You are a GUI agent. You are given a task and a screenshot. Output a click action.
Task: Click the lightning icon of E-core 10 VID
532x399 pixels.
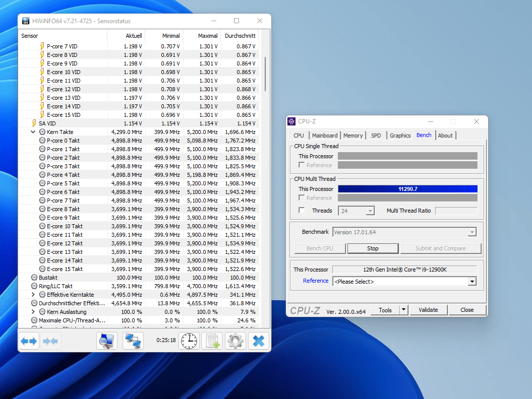(42, 72)
